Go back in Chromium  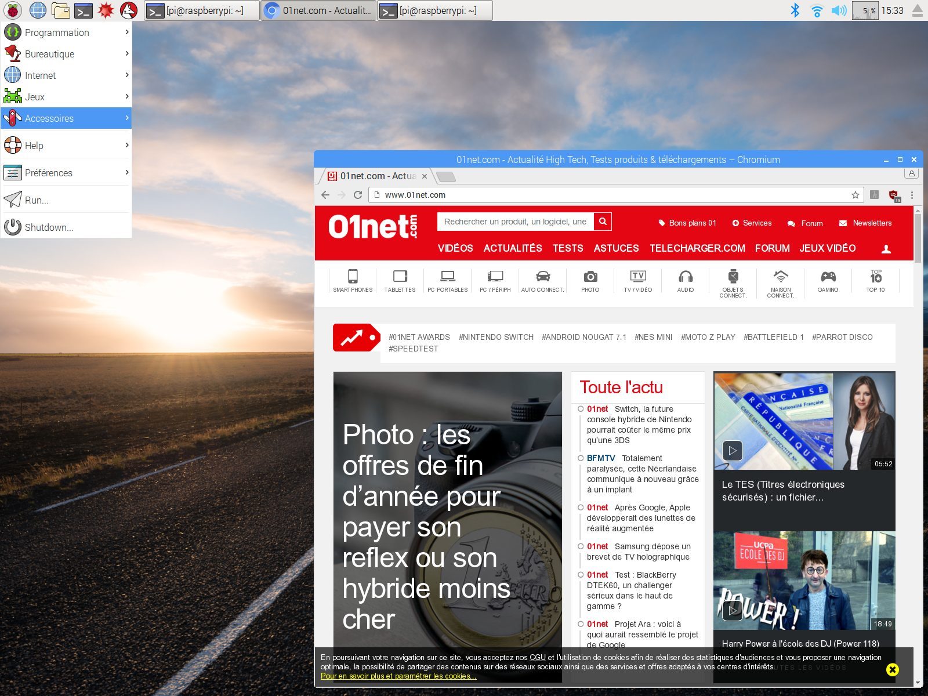325,195
